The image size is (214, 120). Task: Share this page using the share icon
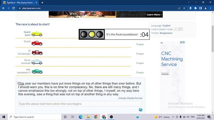click(x=179, y=8)
